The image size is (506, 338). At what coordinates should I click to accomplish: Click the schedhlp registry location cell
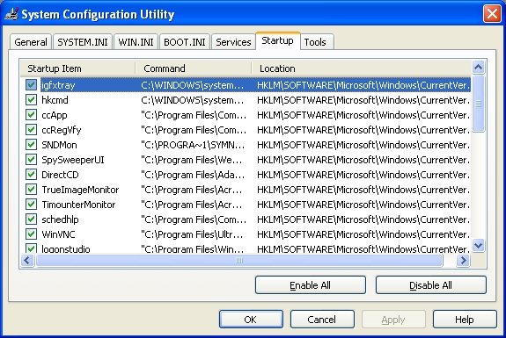pyautogui.click(x=363, y=219)
